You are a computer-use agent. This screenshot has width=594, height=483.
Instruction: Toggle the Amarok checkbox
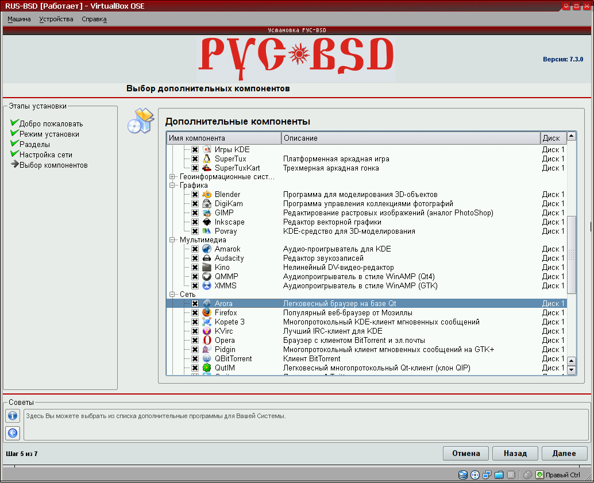click(195, 249)
